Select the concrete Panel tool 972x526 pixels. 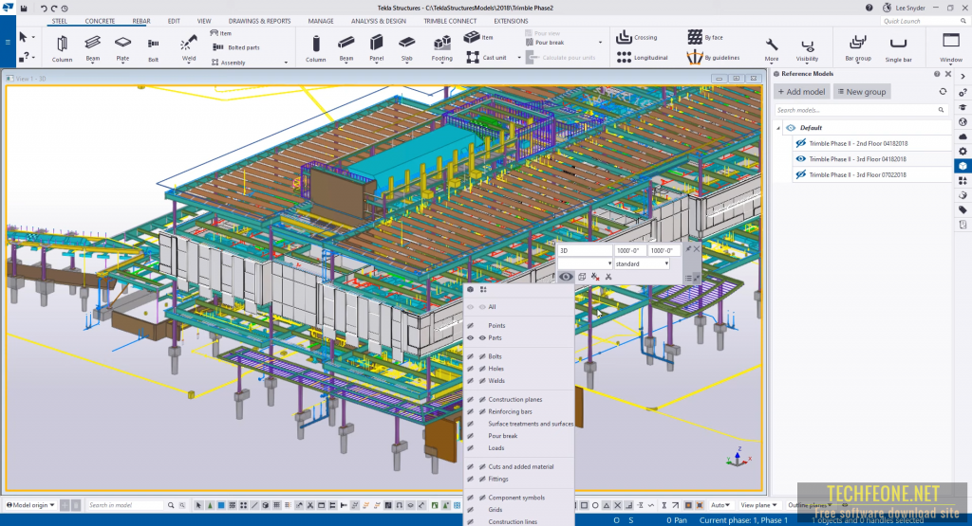376,48
